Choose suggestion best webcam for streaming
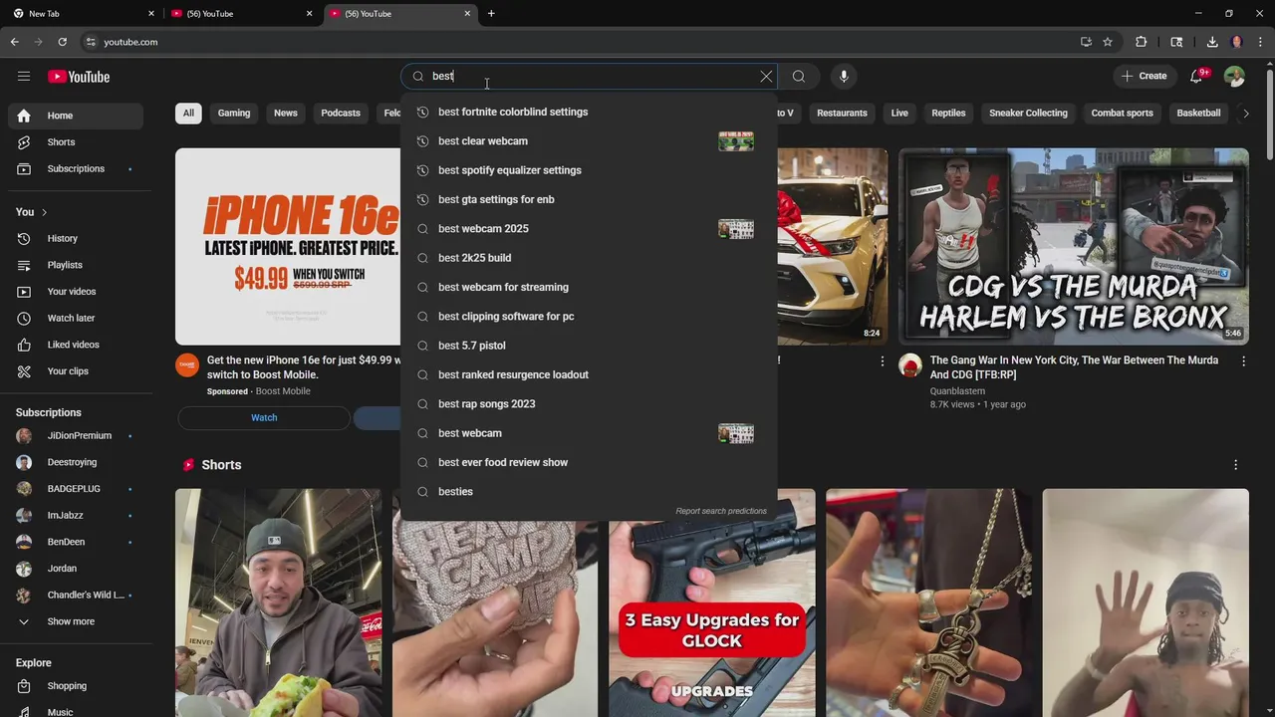The image size is (1275, 717). tap(589, 287)
